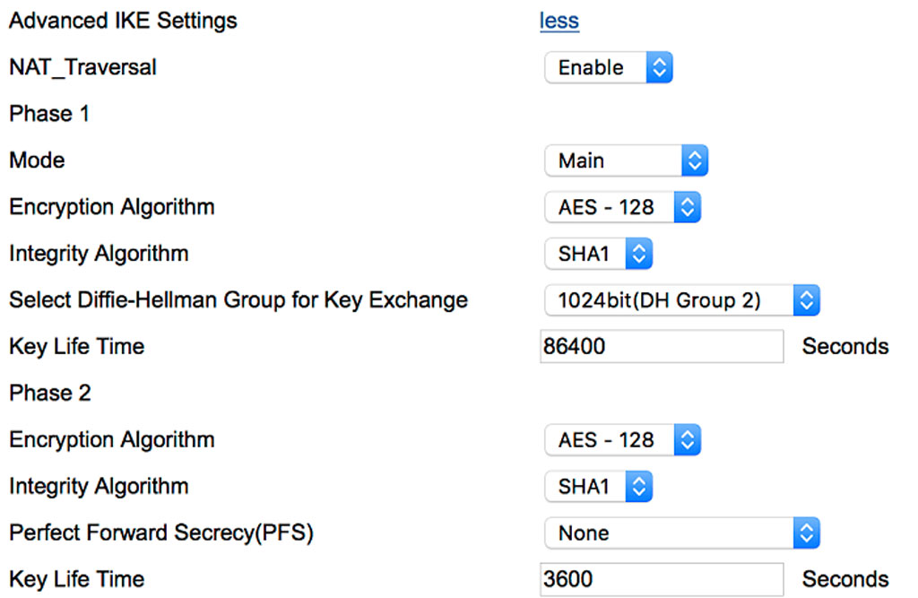Image resolution: width=918 pixels, height=598 pixels.
Task: Expand the Perfect Forward Secrecy dropdown
Action: pyautogui.click(x=681, y=533)
